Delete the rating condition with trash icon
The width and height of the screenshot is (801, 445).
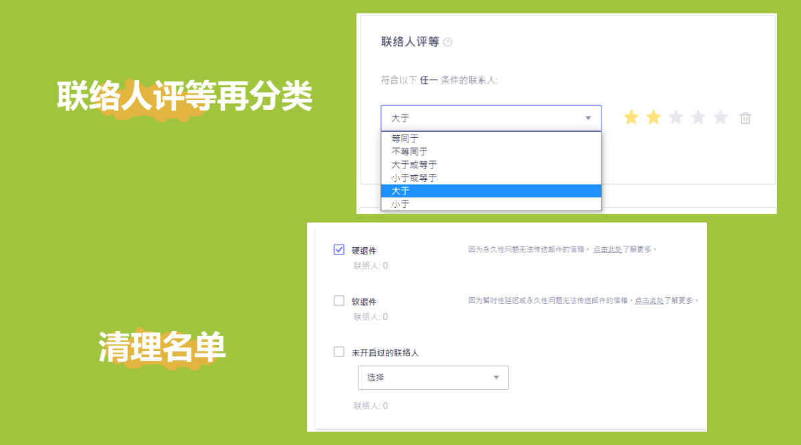pyautogui.click(x=746, y=119)
